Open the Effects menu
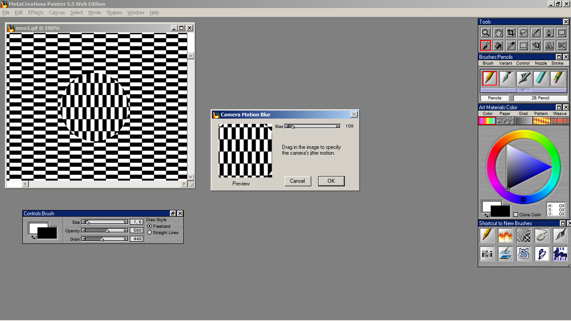The image size is (571, 321). coord(36,12)
